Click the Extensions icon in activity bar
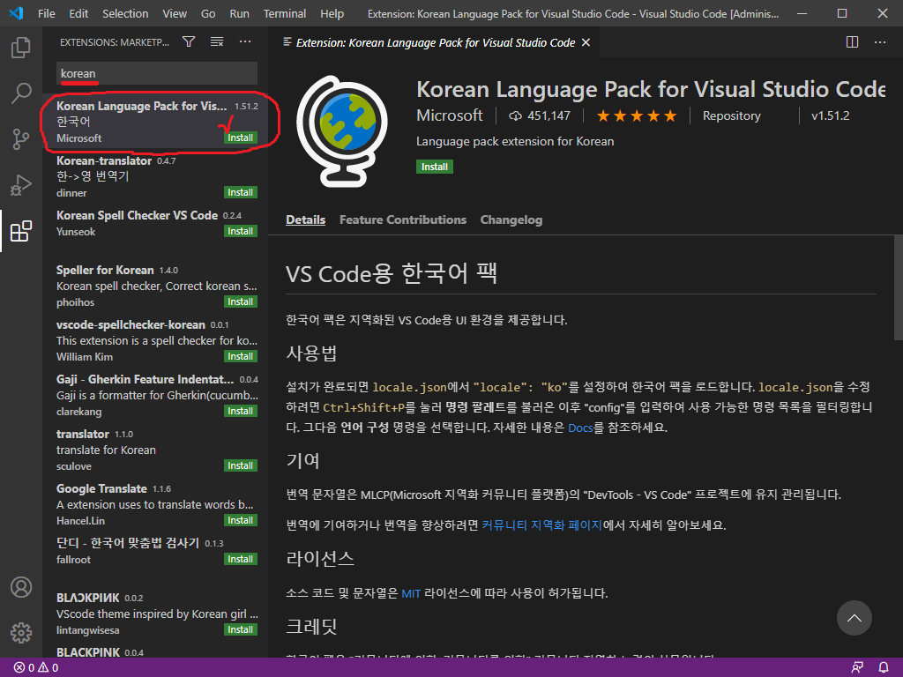 point(21,232)
